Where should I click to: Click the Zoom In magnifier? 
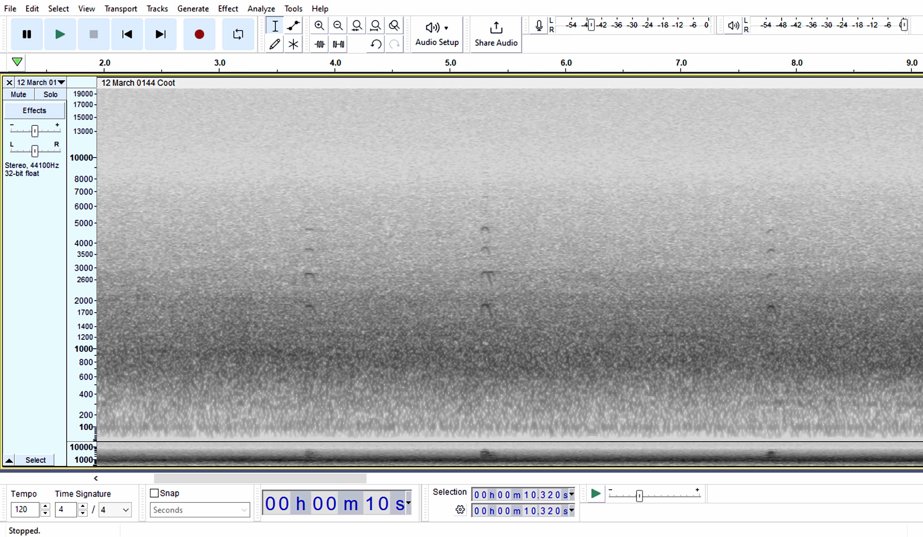[319, 26]
